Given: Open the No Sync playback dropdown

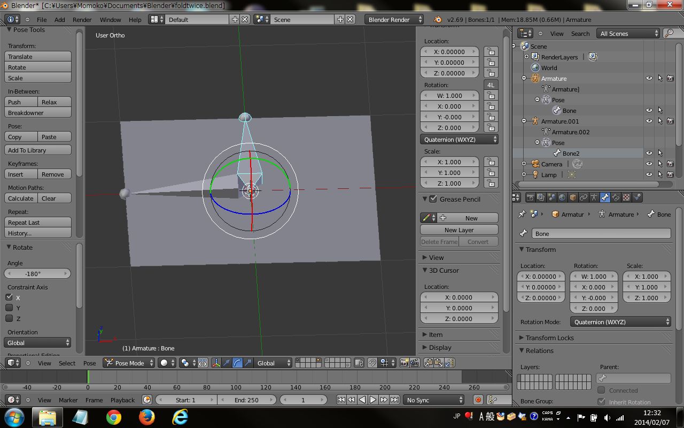Looking at the screenshot, I should [434, 400].
